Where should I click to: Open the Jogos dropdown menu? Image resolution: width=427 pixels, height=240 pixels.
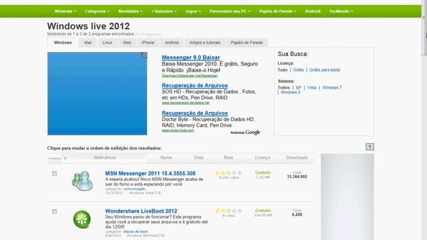(x=193, y=11)
